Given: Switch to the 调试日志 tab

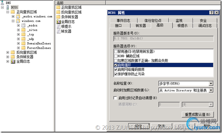Looking at the screenshot, I should pos(205,25).
